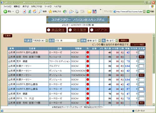Click the Stop loading icon
The height and width of the screenshot is (113, 156).
coord(24,11)
